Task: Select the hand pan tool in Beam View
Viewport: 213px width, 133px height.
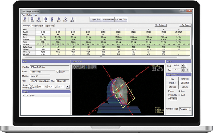Action: [83, 67]
